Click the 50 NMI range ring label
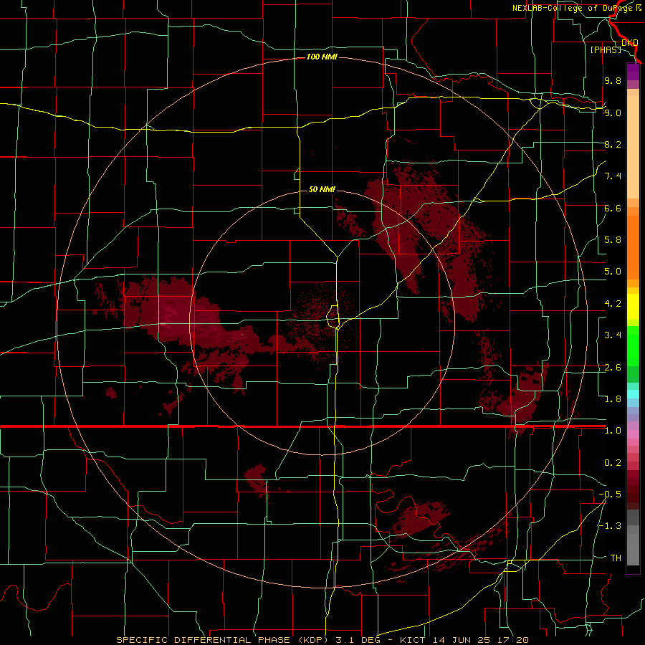 pos(322,189)
